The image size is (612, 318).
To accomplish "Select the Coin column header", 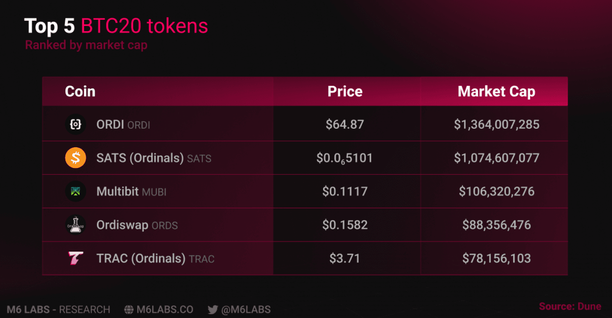I will 80,92.
